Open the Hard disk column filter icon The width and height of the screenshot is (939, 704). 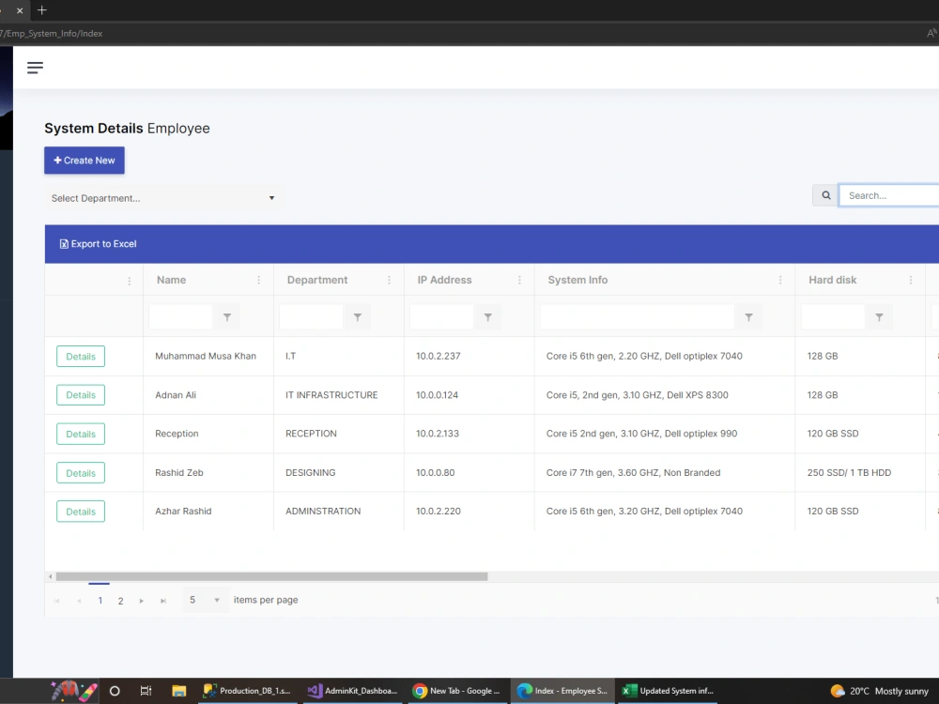coord(879,316)
